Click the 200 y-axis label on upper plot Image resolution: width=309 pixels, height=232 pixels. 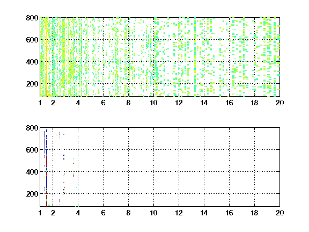pyautogui.click(x=32, y=84)
